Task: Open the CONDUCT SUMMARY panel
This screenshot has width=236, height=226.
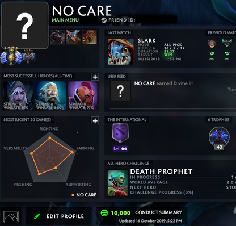Action: coord(158,212)
